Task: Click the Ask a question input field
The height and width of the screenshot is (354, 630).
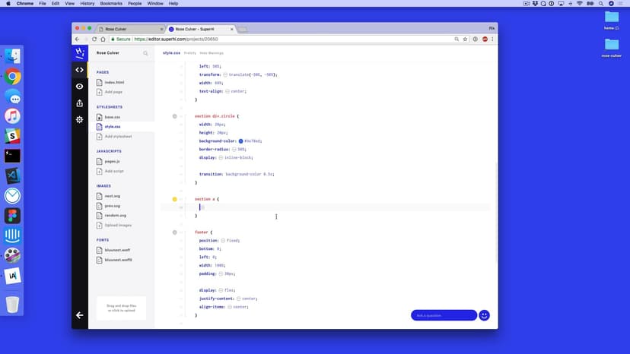Action: (x=443, y=315)
